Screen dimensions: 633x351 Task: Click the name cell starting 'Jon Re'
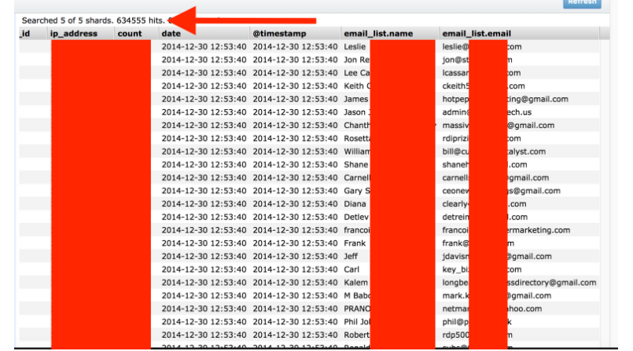[356, 60]
